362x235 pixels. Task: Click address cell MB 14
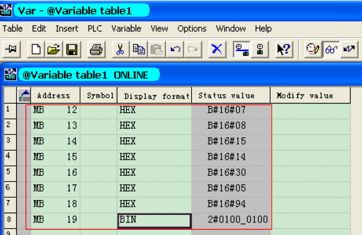point(55,141)
